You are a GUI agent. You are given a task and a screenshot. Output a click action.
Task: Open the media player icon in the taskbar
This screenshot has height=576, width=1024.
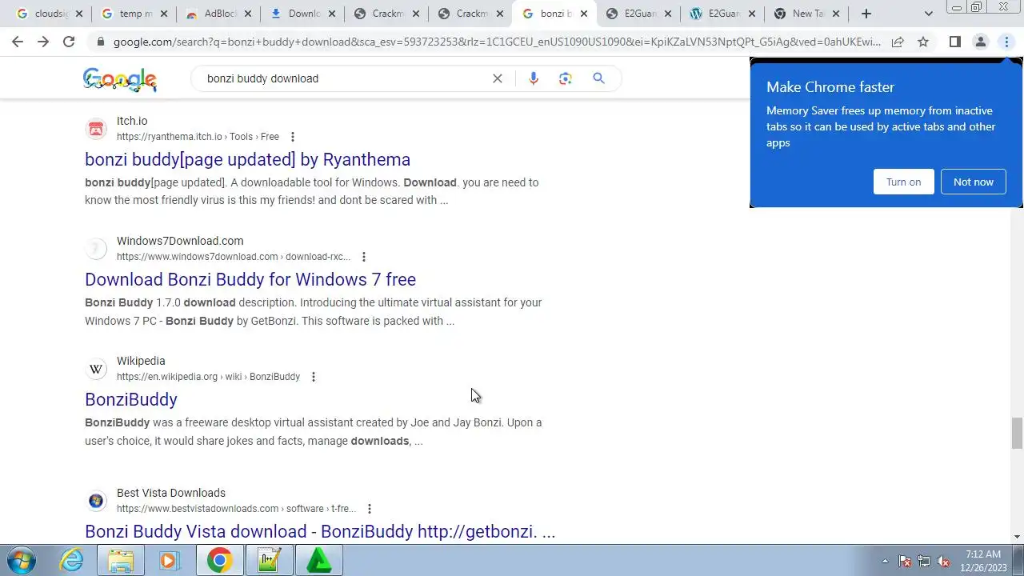(169, 561)
